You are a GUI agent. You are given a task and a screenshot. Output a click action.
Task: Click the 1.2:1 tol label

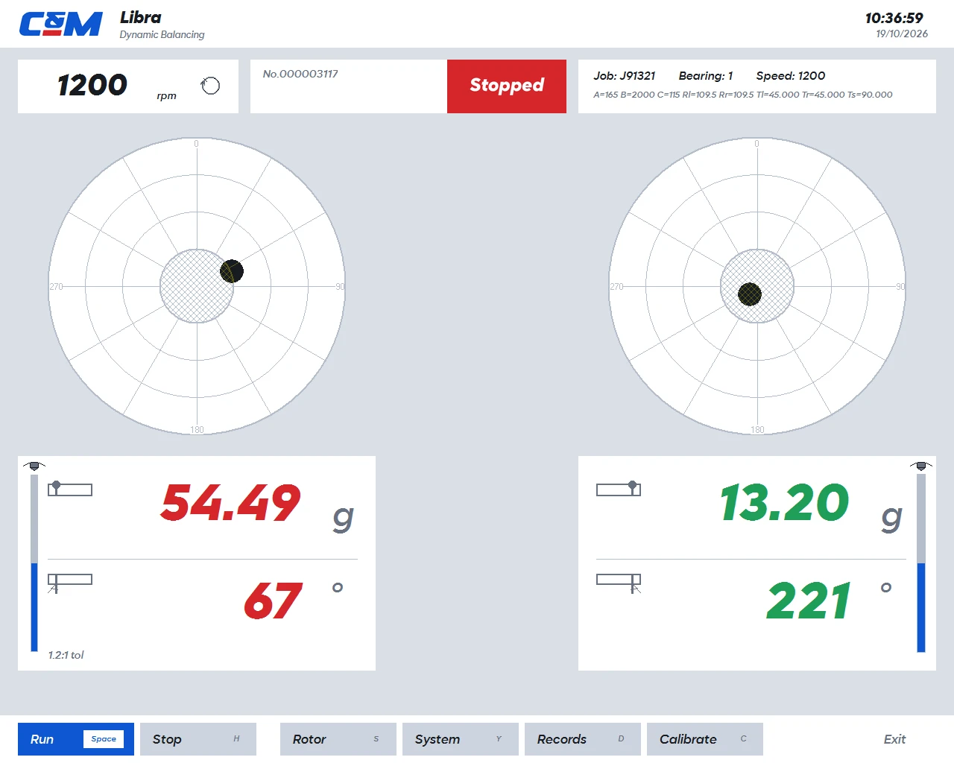(66, 655)
